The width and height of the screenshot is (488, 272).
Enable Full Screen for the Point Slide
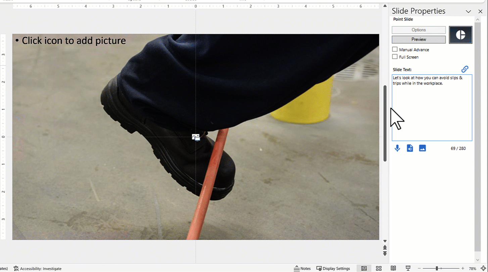pyautogui.click(x=395, y=56)
